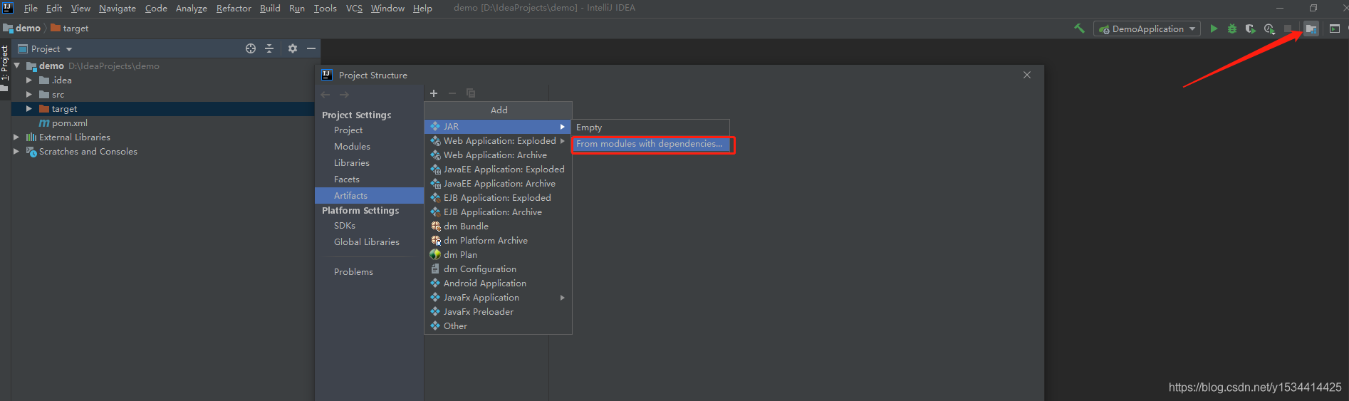The width and height of the screenshot is (1349, 401).
Task: Debug DemoApplication with the bug icon
Action: click(x=1232, y=28)
